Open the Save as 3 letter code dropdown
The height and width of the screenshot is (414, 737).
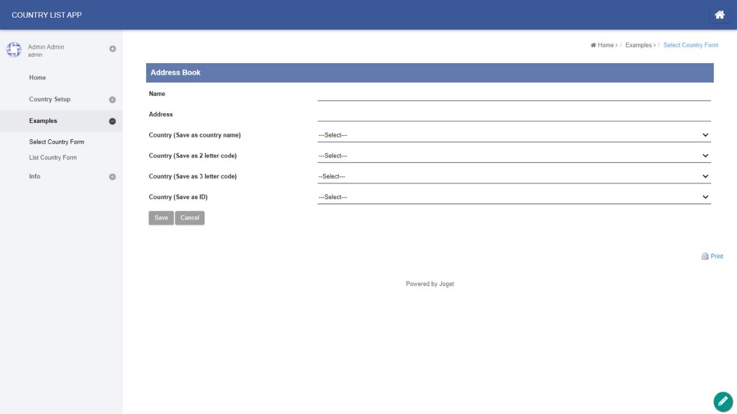pyautogui.click(x=514, y=177)
